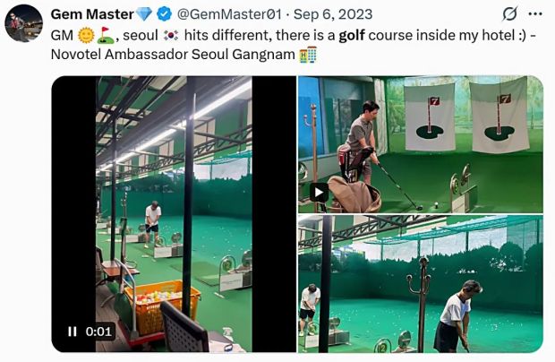Click the golf flag emoji
This screenshot has width=555, height=362.
(106, 36)
